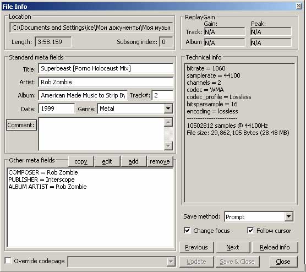Click the bottom Close button
306x272 pixels.
point(283,262)
